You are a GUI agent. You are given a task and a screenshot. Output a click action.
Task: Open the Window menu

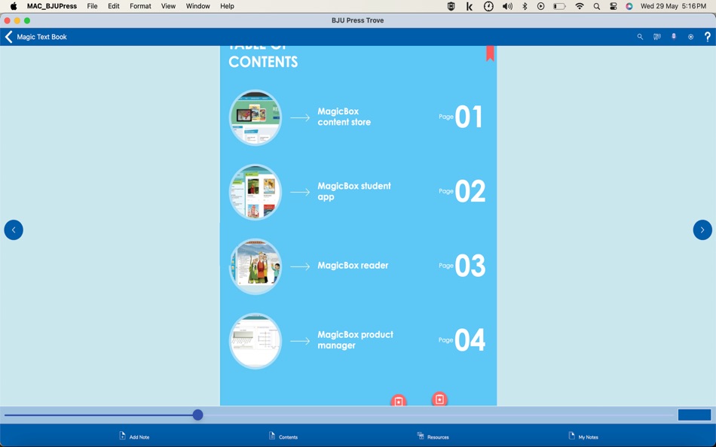click(x=197, y=6)
